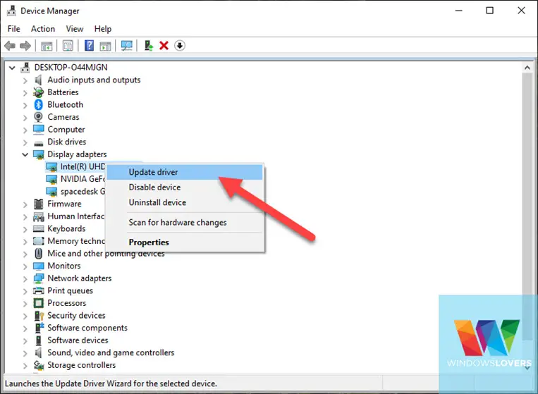
Task: Close the Device Manager window
Action: 522,11
